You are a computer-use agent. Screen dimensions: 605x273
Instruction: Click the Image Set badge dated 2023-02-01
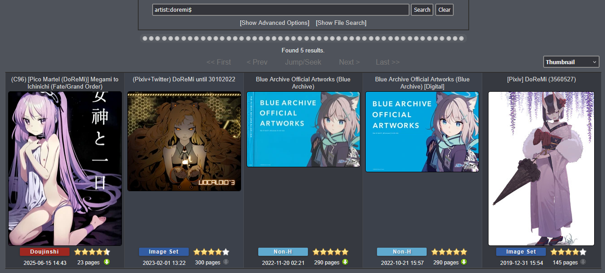(164, 252)
